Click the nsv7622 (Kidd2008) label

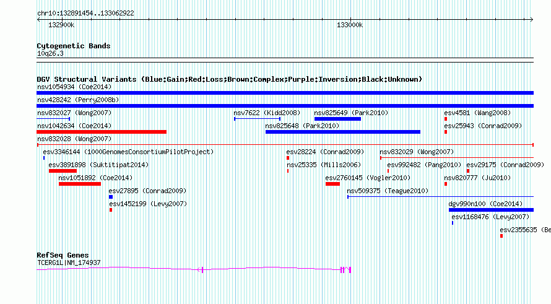pyautogui.click(x=267, y=113)
